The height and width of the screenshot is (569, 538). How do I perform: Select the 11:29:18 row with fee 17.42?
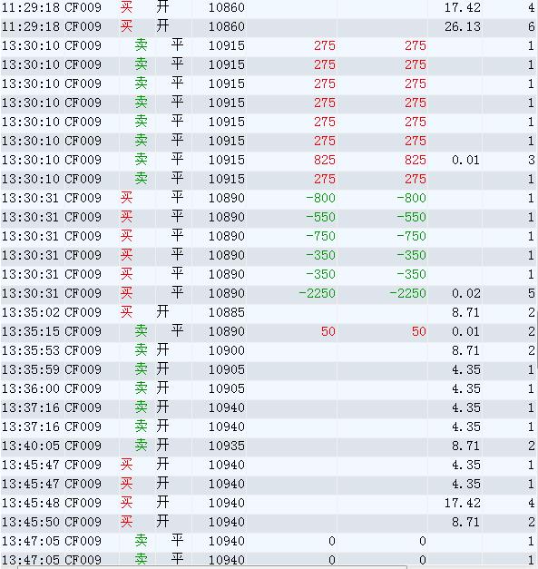pos(269,7)
